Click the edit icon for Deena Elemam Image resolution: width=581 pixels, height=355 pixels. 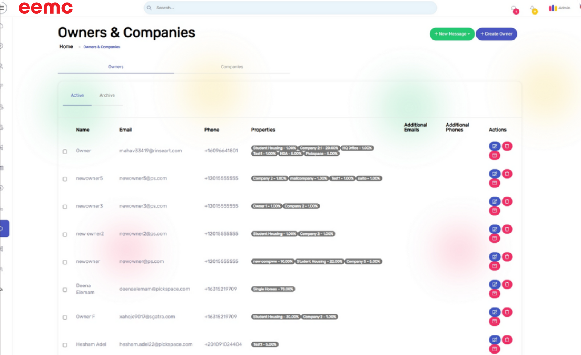pyautogui.click(x=494, y=285)
